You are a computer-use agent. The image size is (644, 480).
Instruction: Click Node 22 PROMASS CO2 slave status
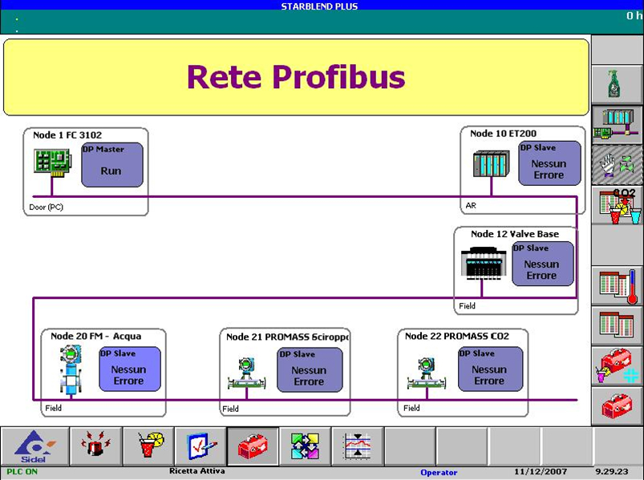tap(488, 370)
